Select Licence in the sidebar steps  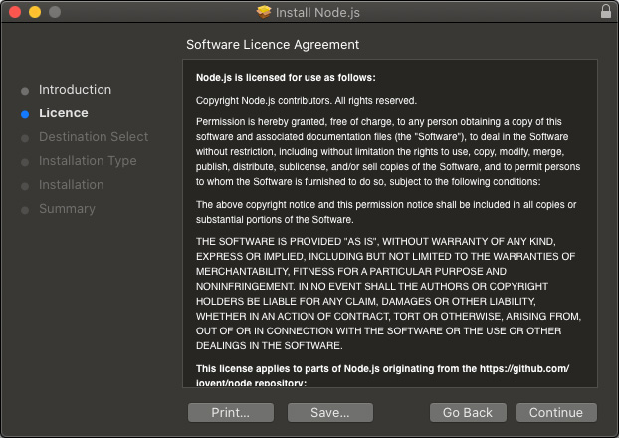click(64, 113)
